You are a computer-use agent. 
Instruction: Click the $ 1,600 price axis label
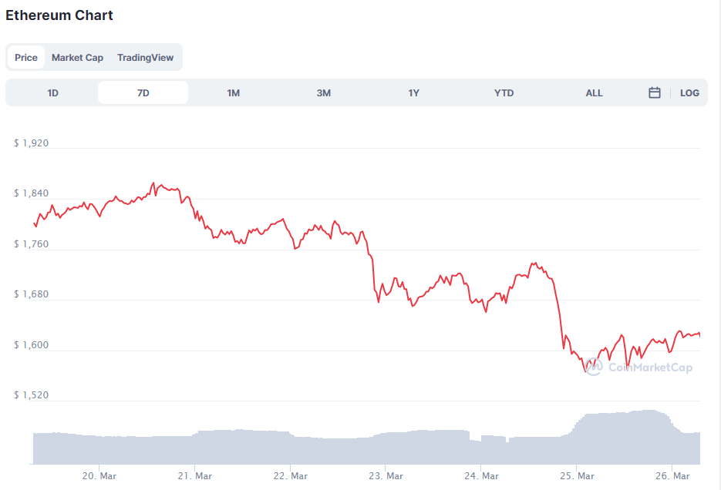pyautogui.click(x=32, y=345)
